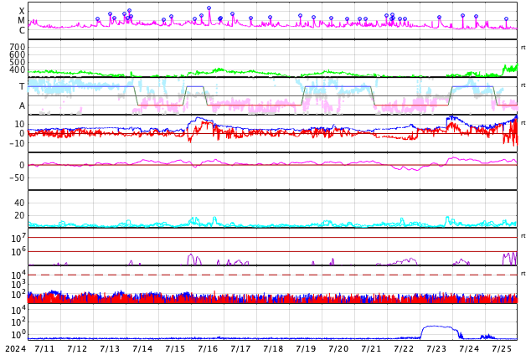Screen dimensions: 531x355
Task: Click the isolated flare marker on 7/18
Action: 270,18
